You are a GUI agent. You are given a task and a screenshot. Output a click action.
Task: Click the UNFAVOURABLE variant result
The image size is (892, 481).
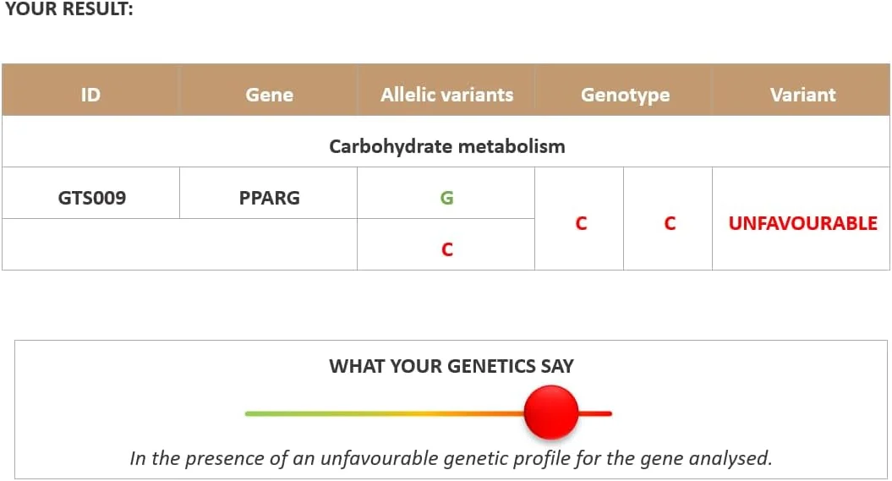click(802, 223)
